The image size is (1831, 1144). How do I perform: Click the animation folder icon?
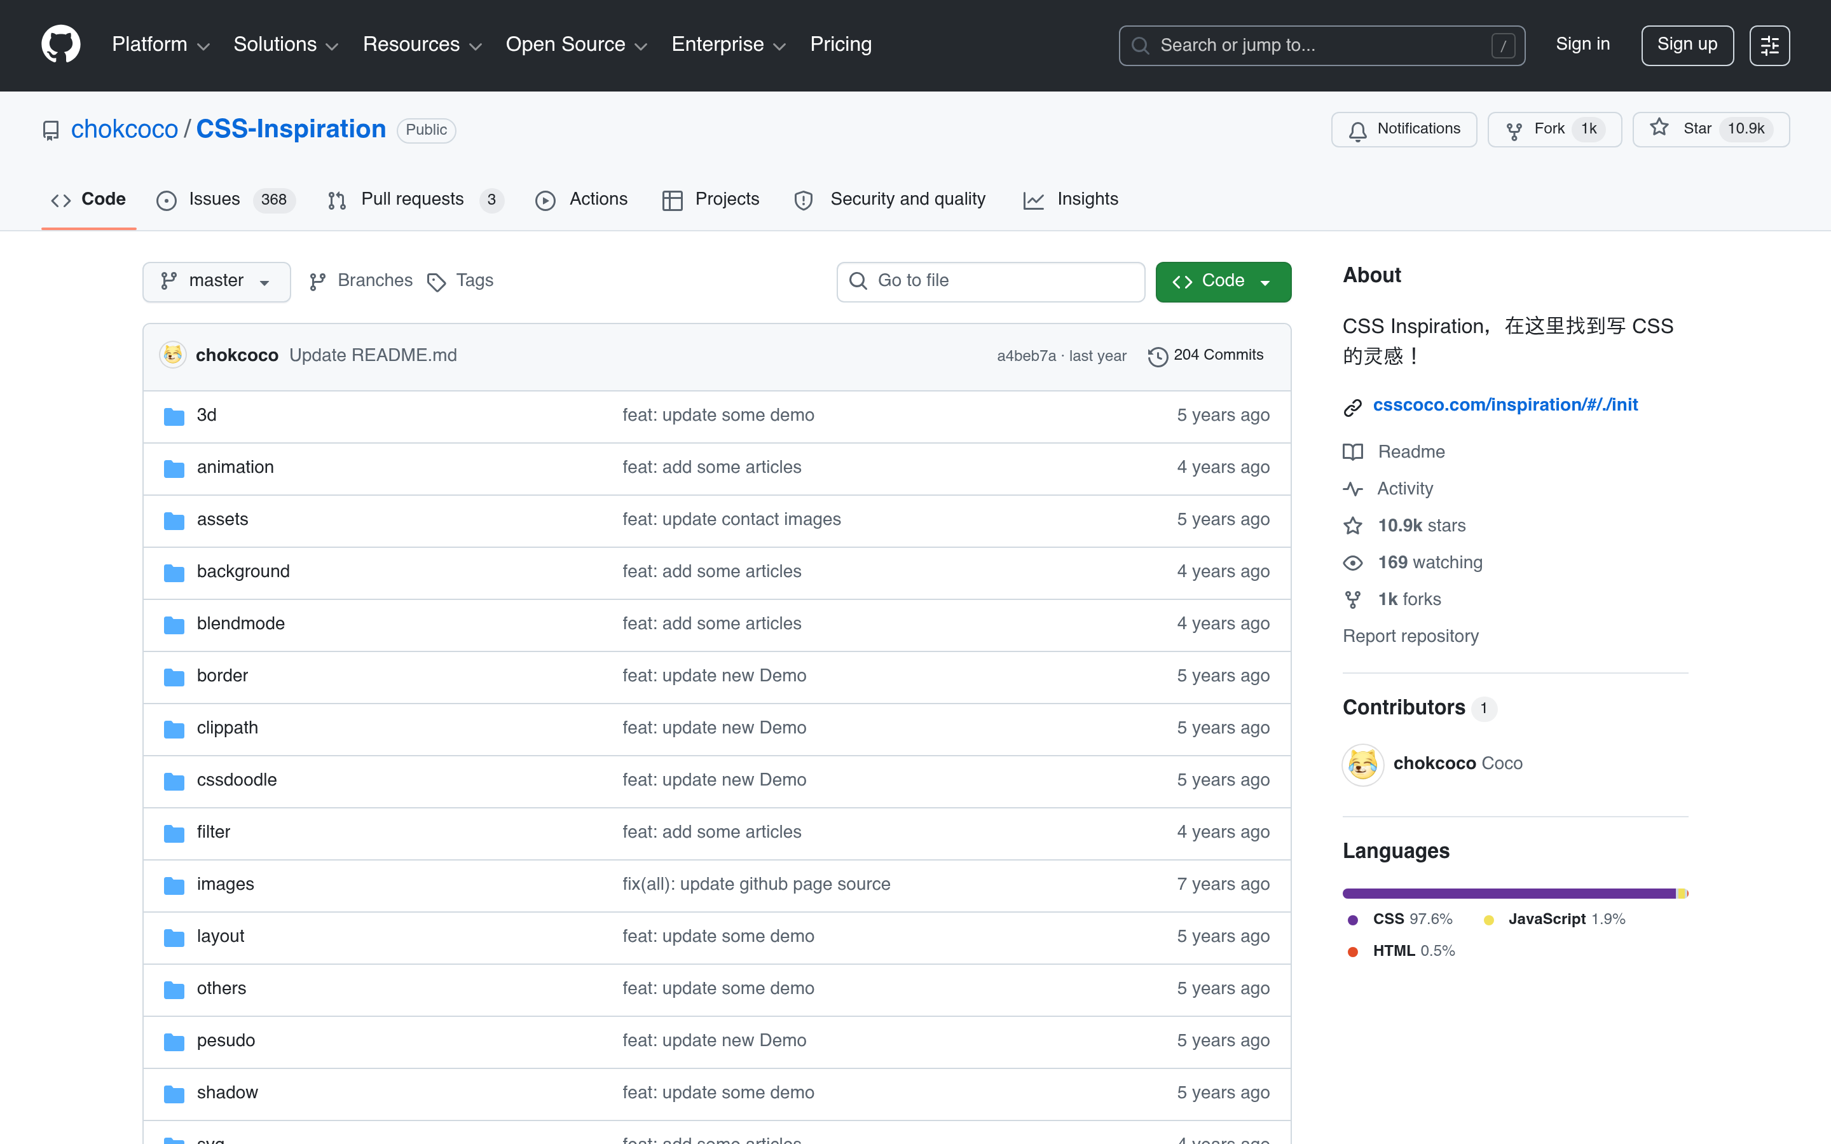pos(174,468)
